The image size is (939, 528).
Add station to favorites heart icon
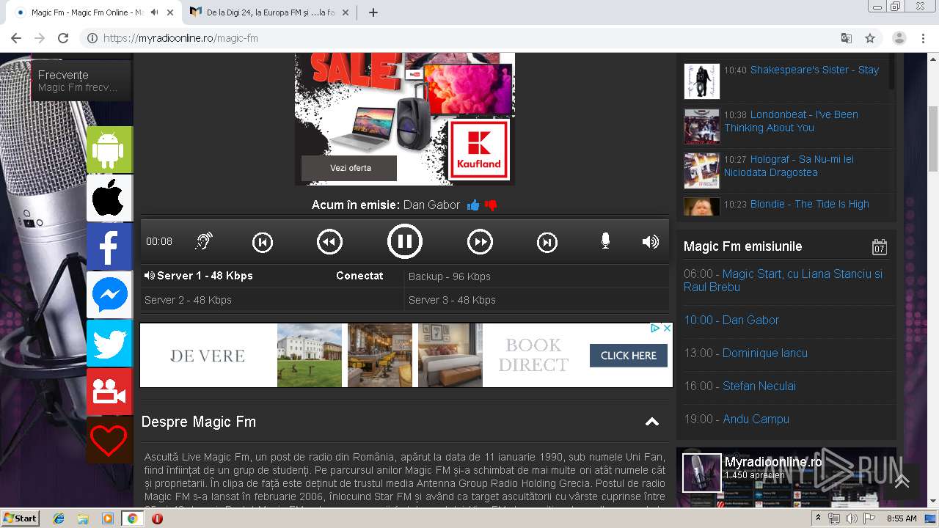[x=109, y=440]
